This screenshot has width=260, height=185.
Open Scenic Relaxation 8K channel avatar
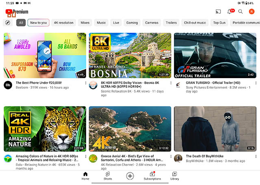(93, 85)
